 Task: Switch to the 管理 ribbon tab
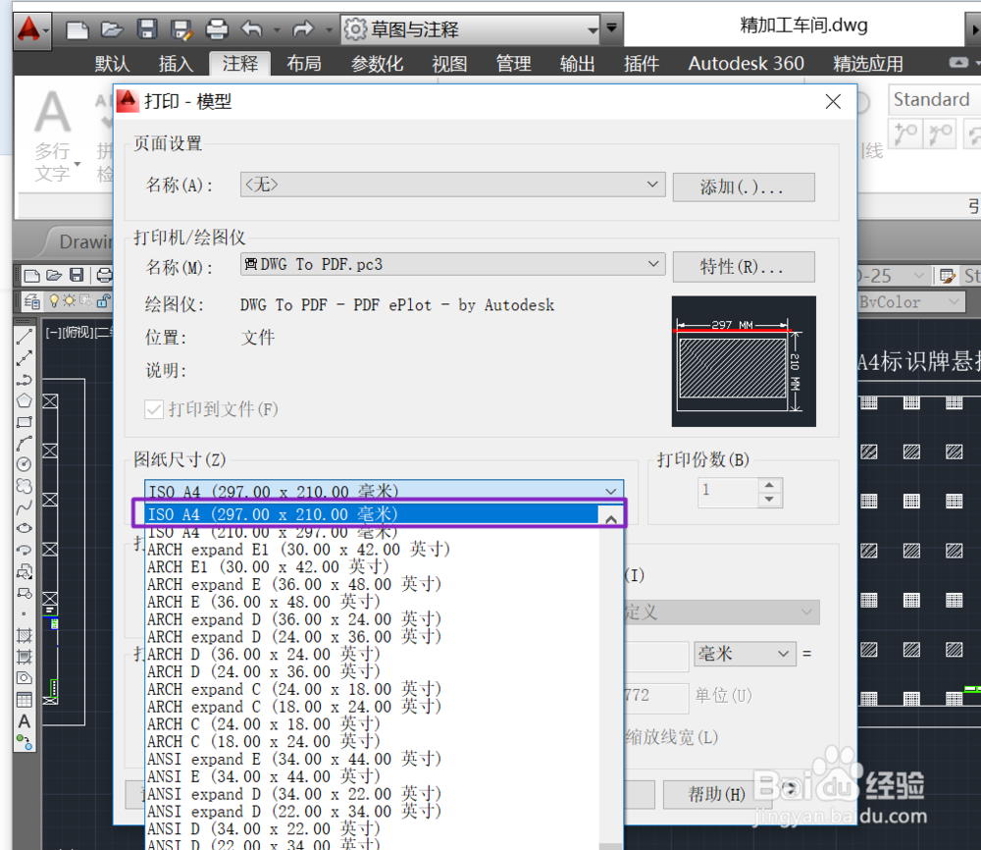513,63
